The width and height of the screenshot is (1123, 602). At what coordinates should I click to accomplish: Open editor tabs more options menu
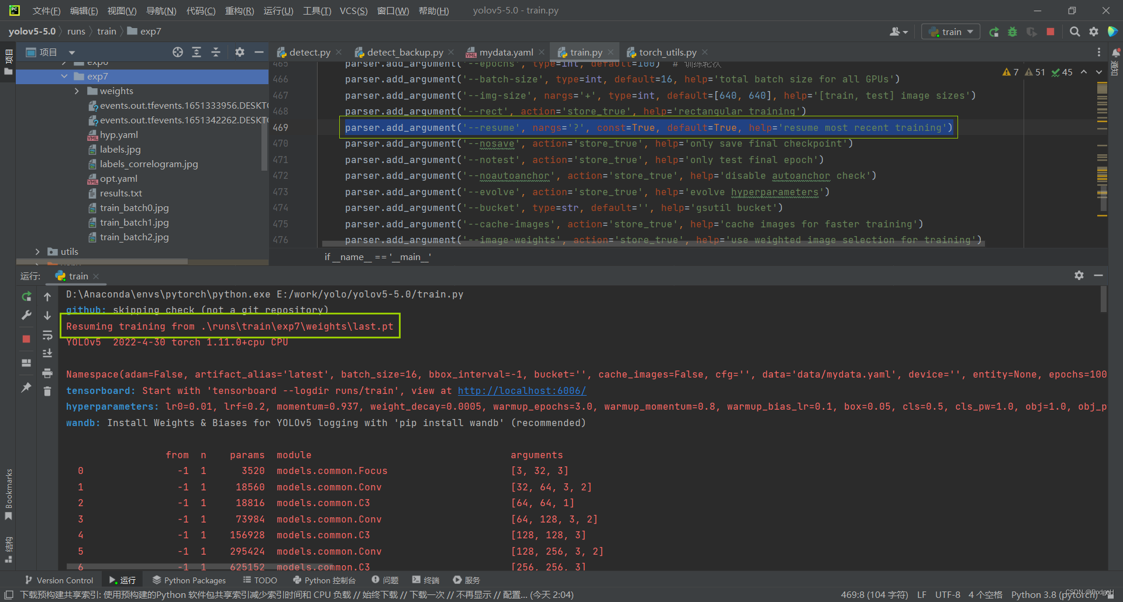1098,52
